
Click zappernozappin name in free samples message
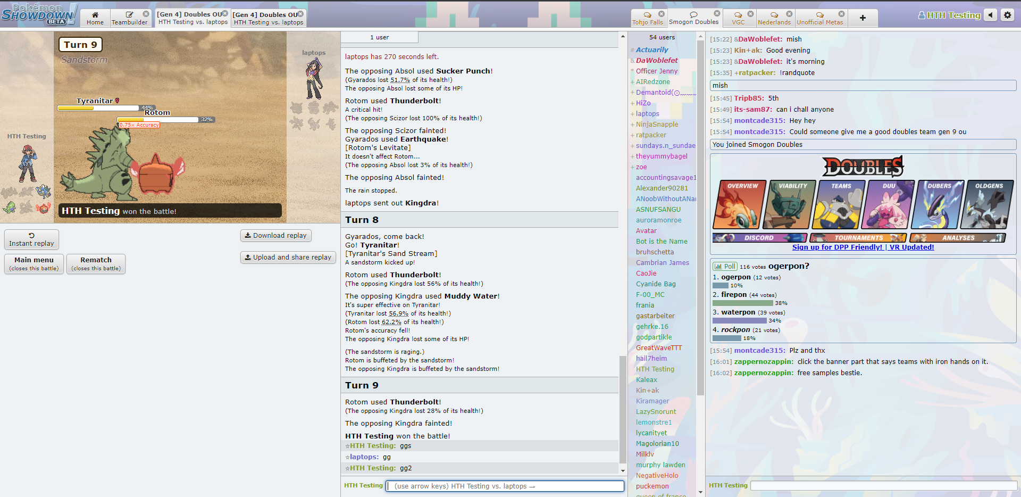pos(764,372)
